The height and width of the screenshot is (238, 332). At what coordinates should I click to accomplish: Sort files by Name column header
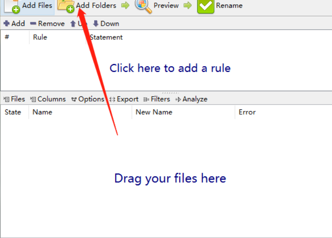pyautogui.click(x=42, y=112)
